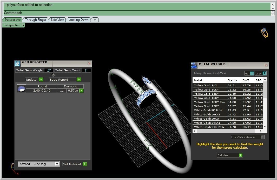Click the Set Material button
The width and height of the screenshot is (277, 180).
coord(72,164)
